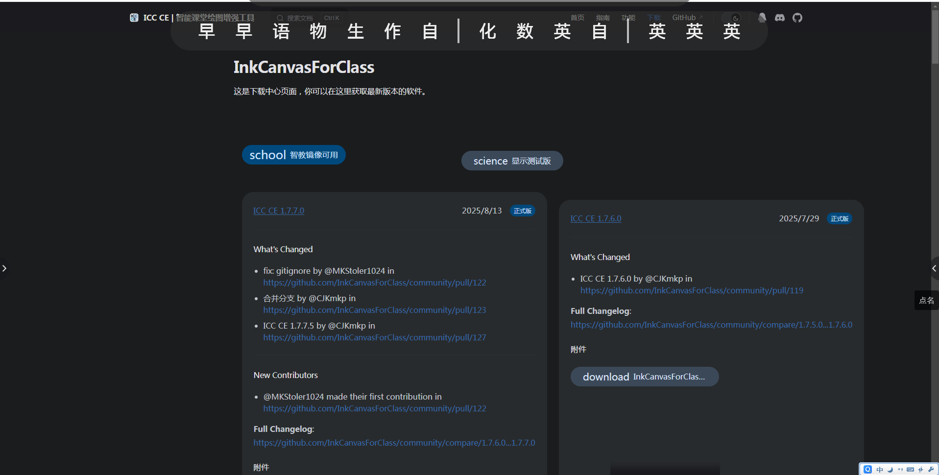Click the 物 subject in schedule overlay

click(318, 31)
